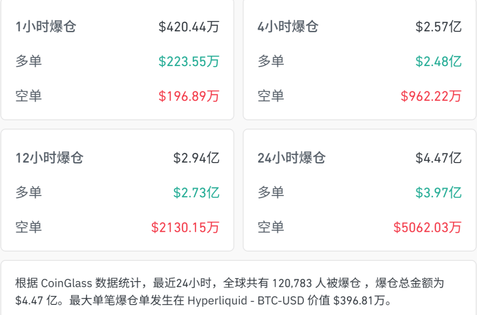The image size is (477, 315).
Task: Click the 12-hour long value $2.73亿
Action: [x=196, y=193]
